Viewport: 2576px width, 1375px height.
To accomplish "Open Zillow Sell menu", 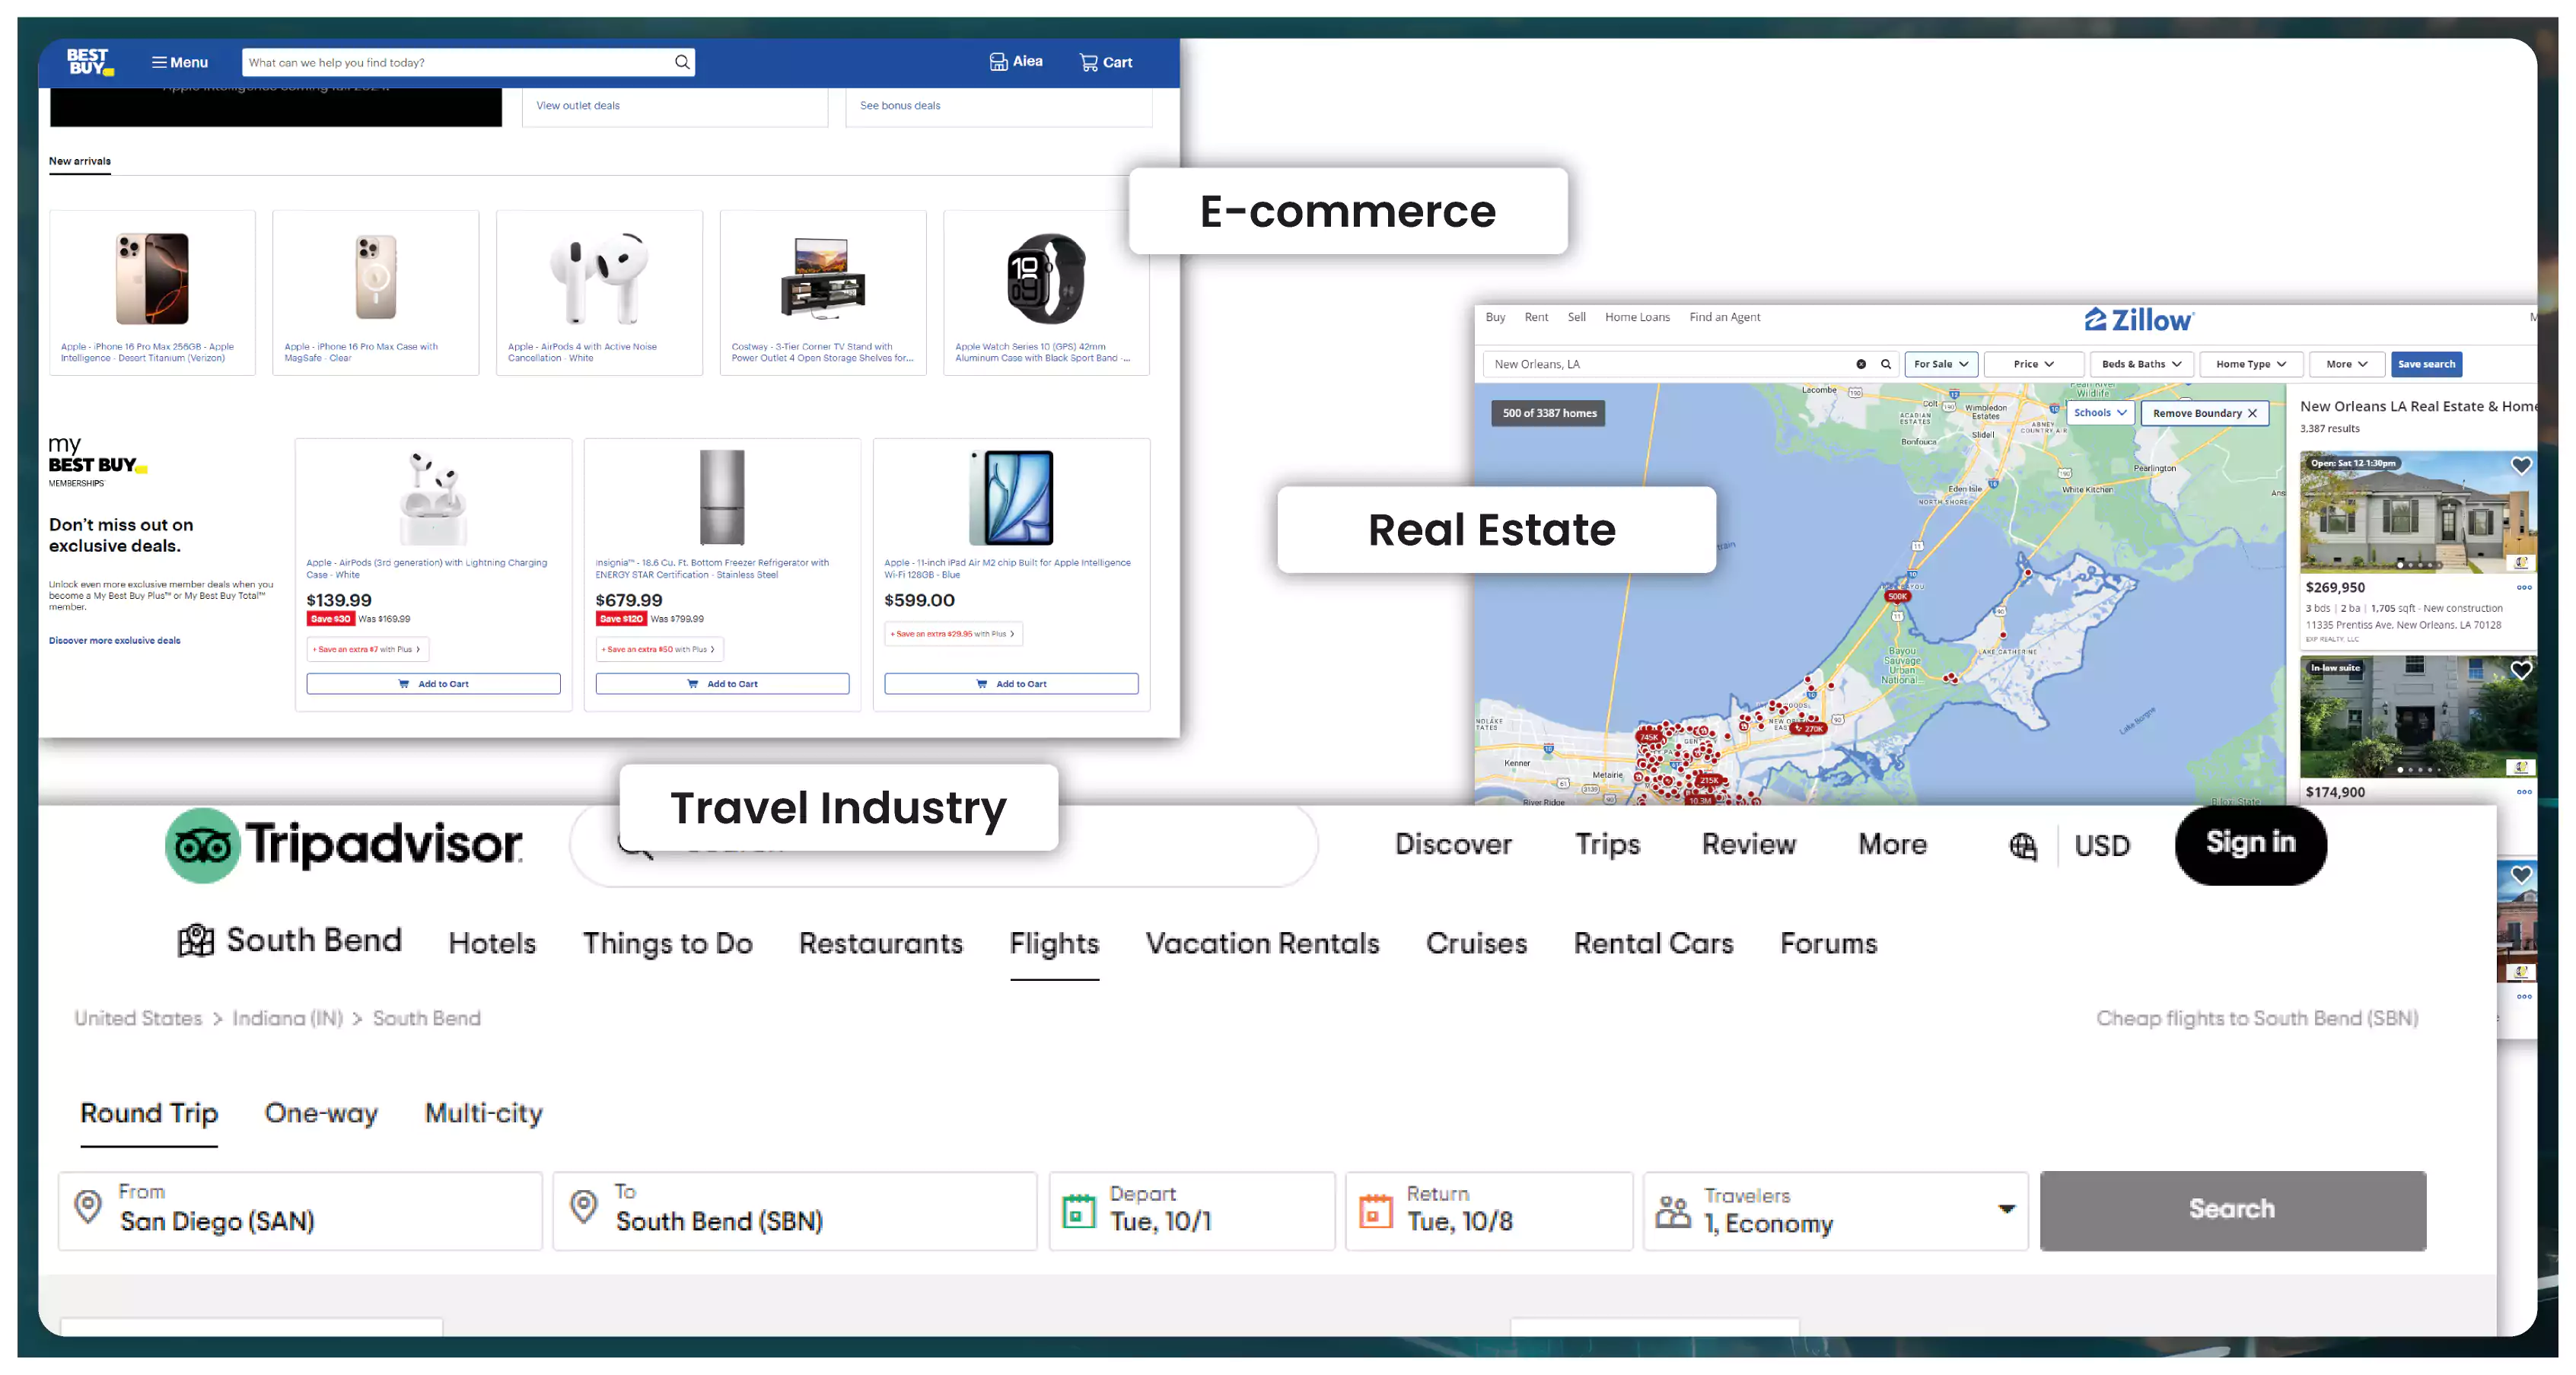I will pos(1576,317).
